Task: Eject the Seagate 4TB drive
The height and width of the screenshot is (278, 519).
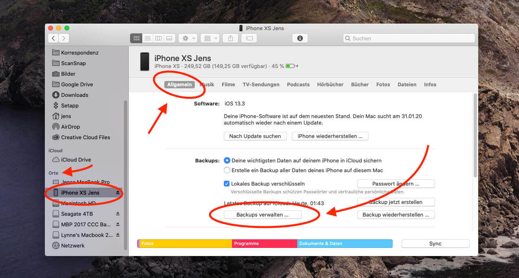Action: (118, 214)
